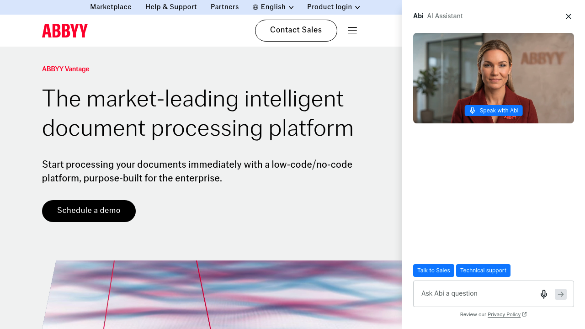585x329 pixels.
Task: Select the Technical support chip
Action: point(483,271)
